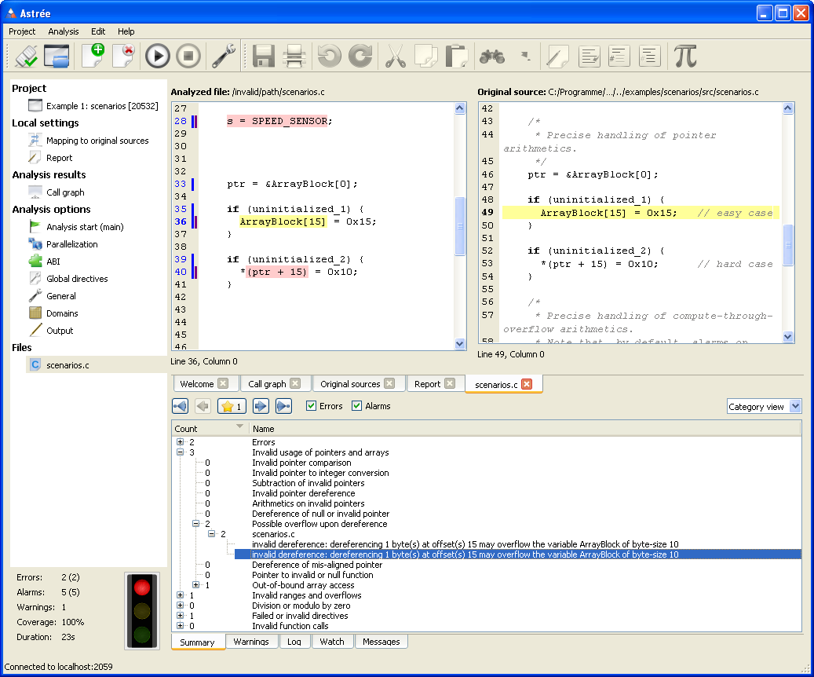Expand Division or modulo by zero node
The height and width of the screenshot is (677, 814).
coord(180,606)
